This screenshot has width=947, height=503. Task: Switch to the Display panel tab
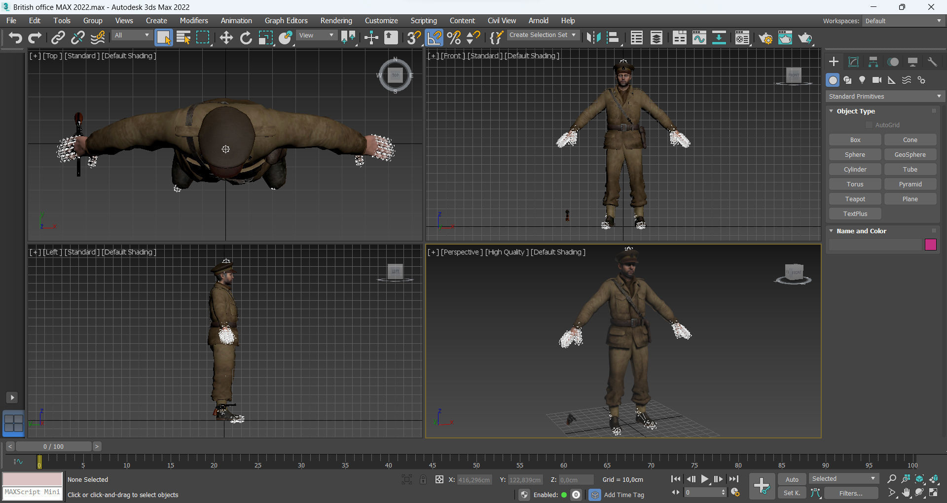[x=912, y=62]
